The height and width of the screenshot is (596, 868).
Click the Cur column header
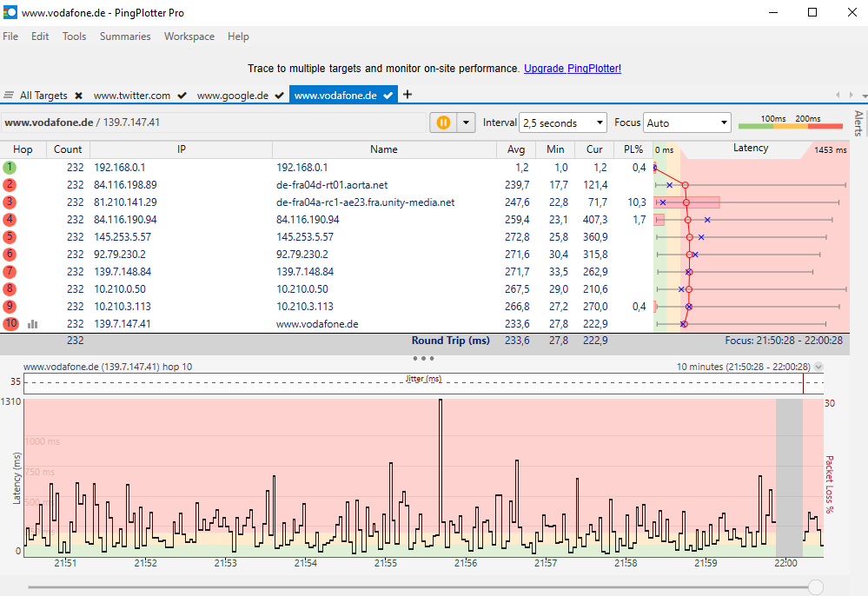[x=594, y=149]
